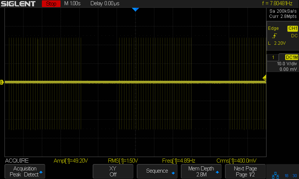Toggle the DC trigger coupling setting

(x=294, y=36)
